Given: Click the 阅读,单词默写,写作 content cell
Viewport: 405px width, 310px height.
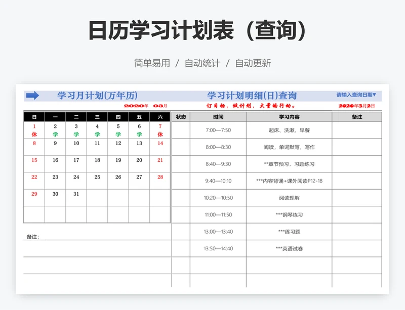Looking at the screenshot, I should [x=289, y=147].
